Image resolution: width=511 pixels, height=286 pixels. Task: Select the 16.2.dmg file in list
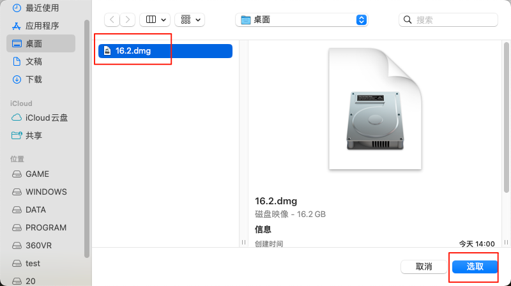pos(133,51)
